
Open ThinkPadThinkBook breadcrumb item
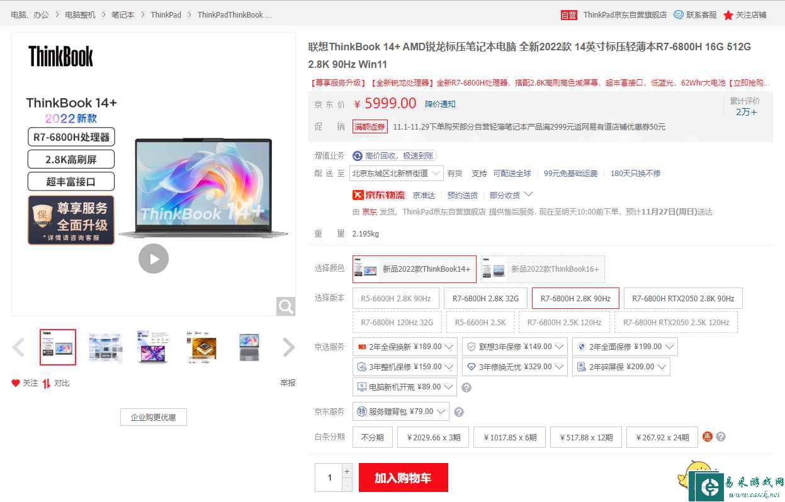235,14
